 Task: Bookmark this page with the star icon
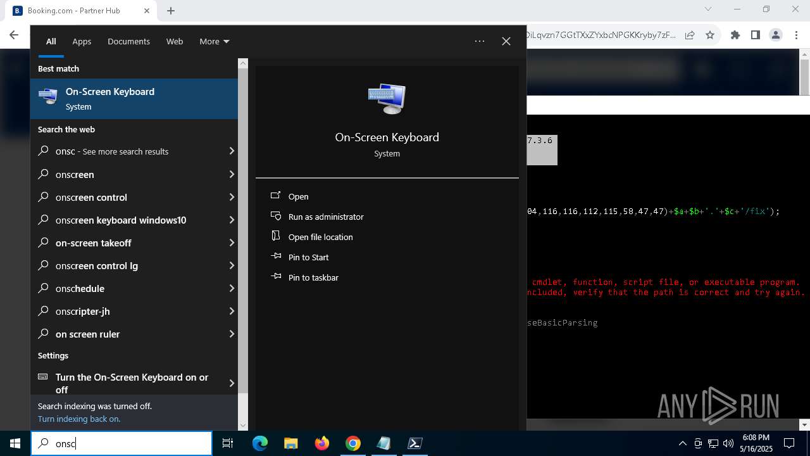[710, 35]
